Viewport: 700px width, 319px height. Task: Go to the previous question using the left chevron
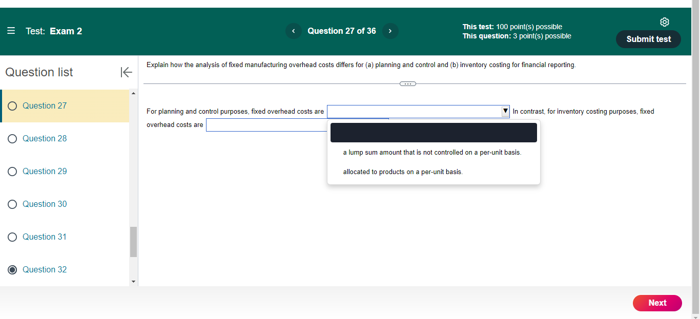click(x=293, y=31)
